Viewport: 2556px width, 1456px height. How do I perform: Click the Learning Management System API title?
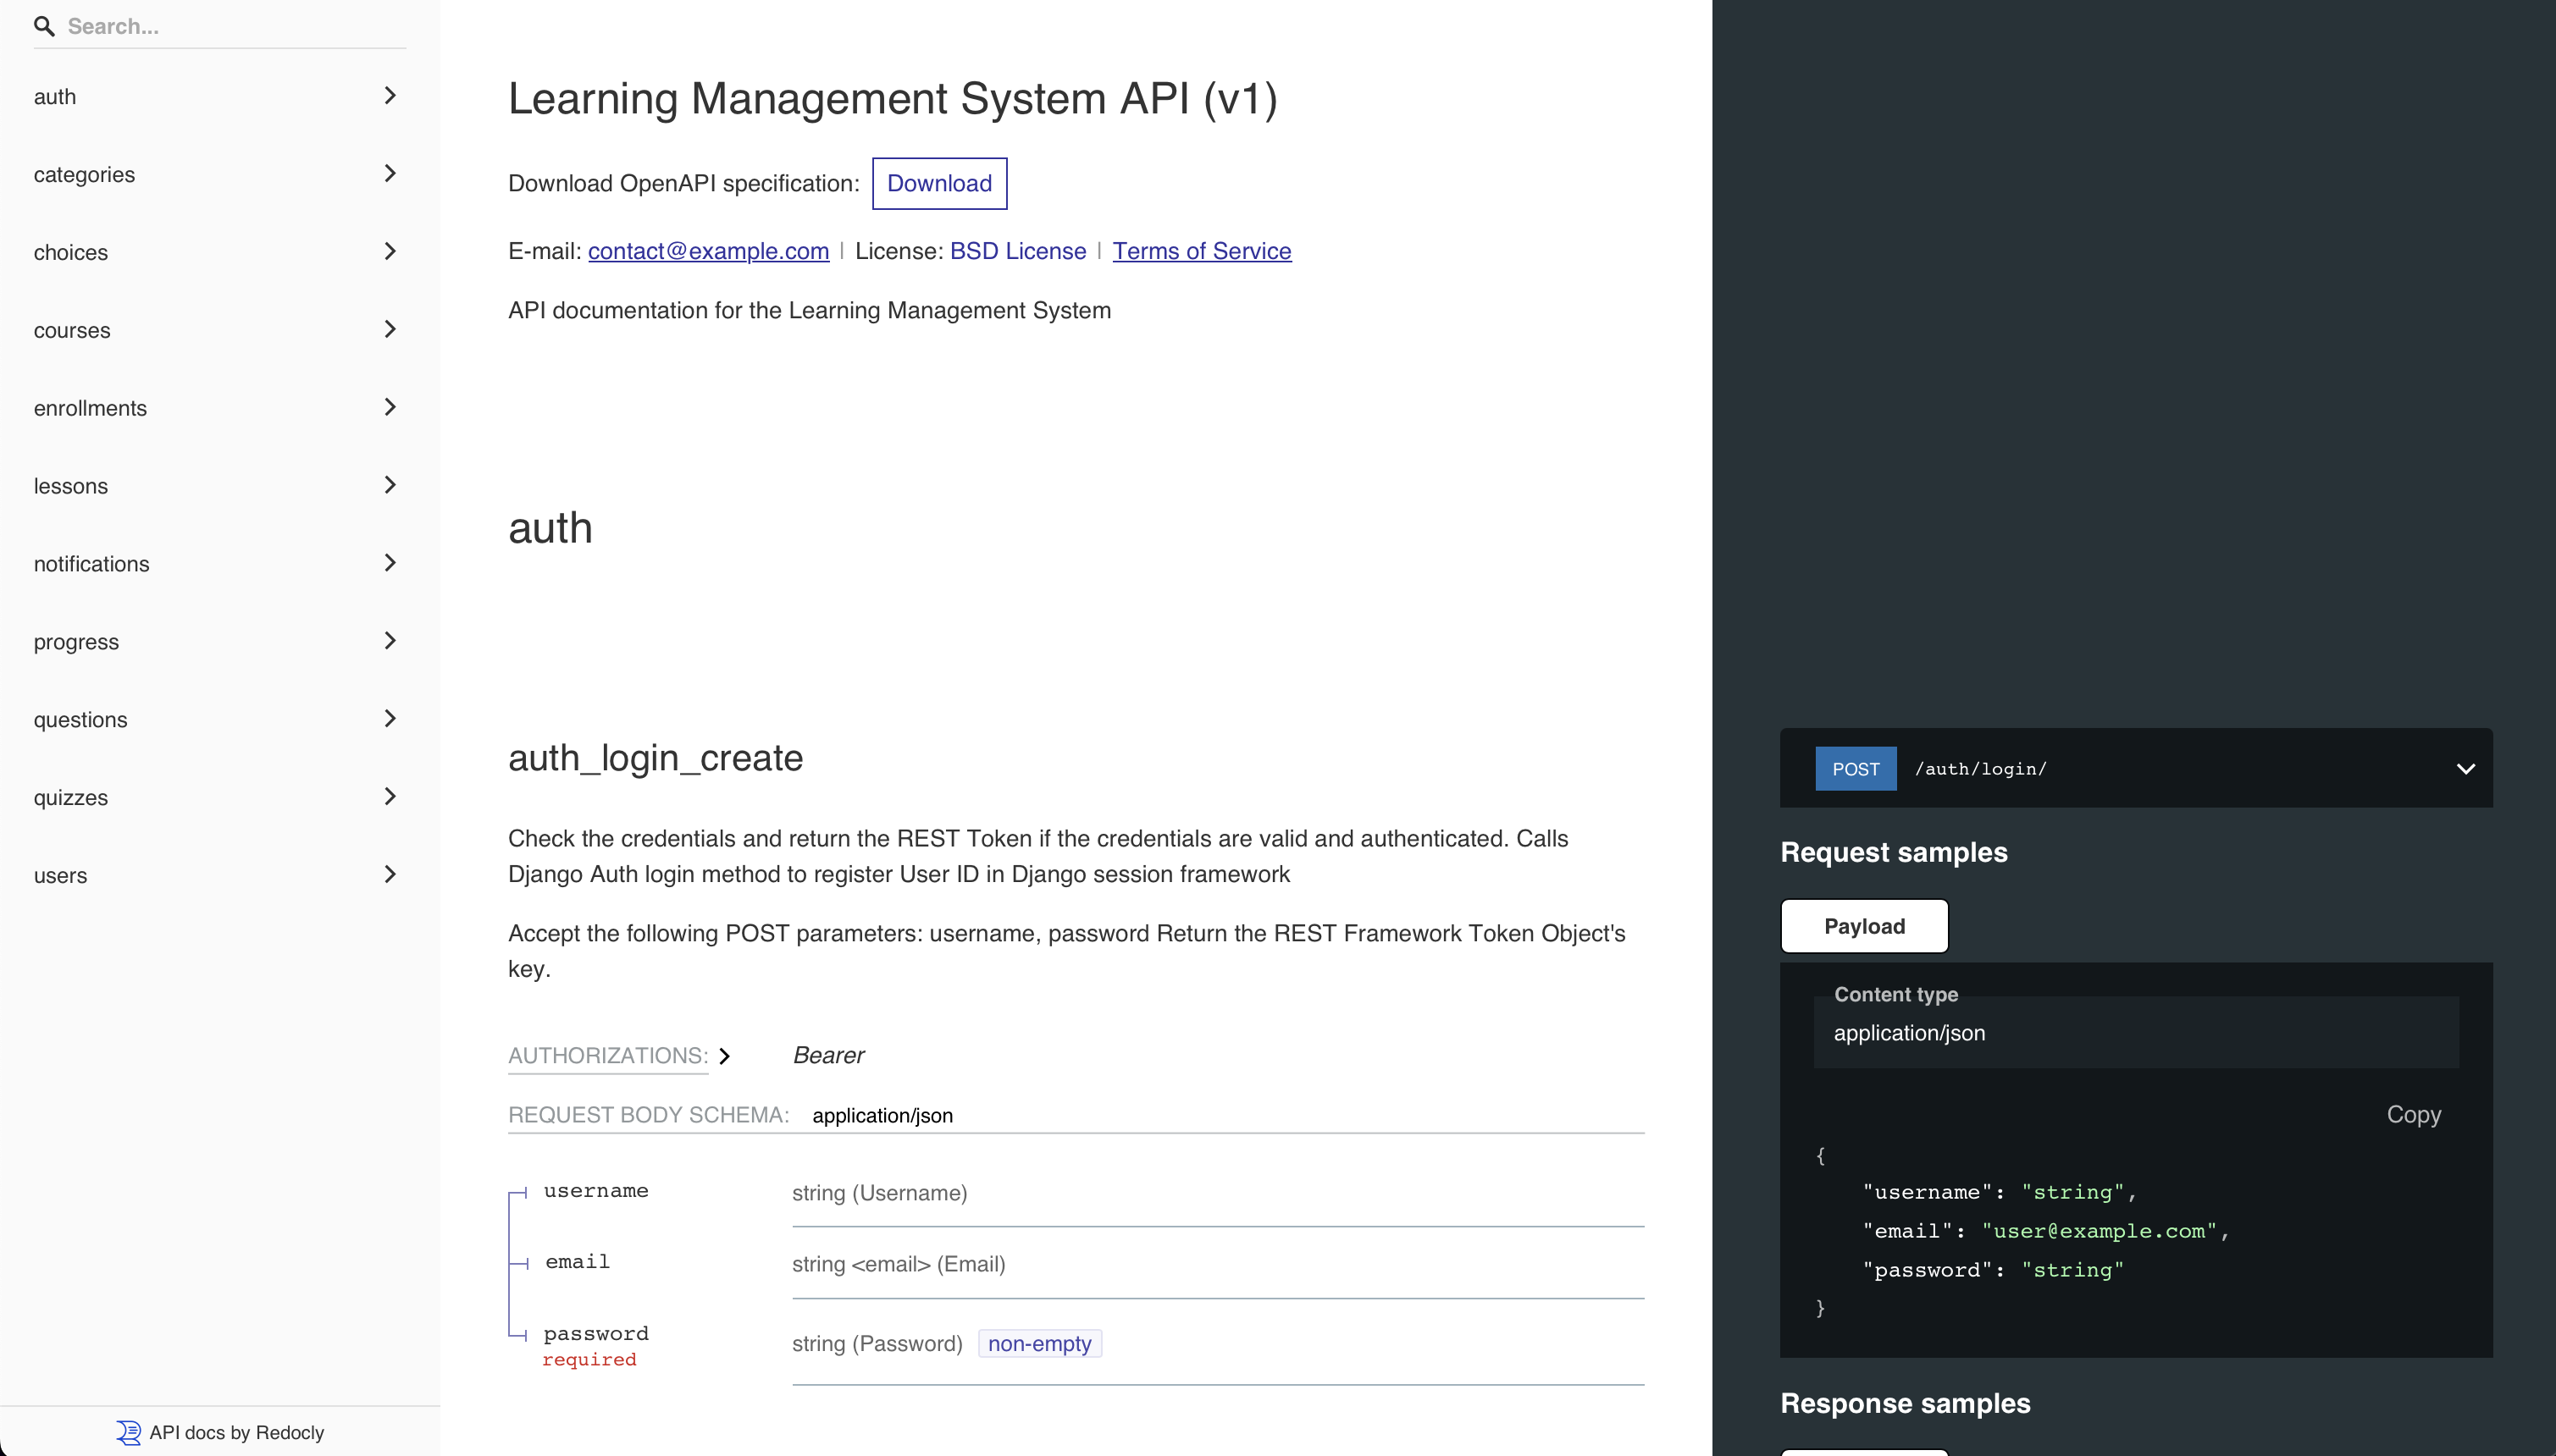click(893, 98)
